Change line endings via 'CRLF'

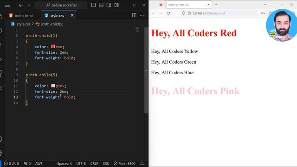[94, 164]
